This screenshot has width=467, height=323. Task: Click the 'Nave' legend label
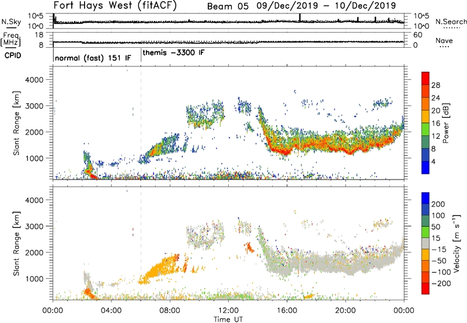(x=444, y=40)
